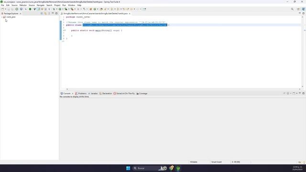Click the toolbar Search magnifier icon
Viewport: 306px width, 172px height.
[x=292, y=9]
